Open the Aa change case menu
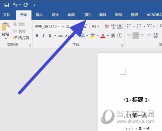The width and height of the screenshot is (162, 131). 95,26
